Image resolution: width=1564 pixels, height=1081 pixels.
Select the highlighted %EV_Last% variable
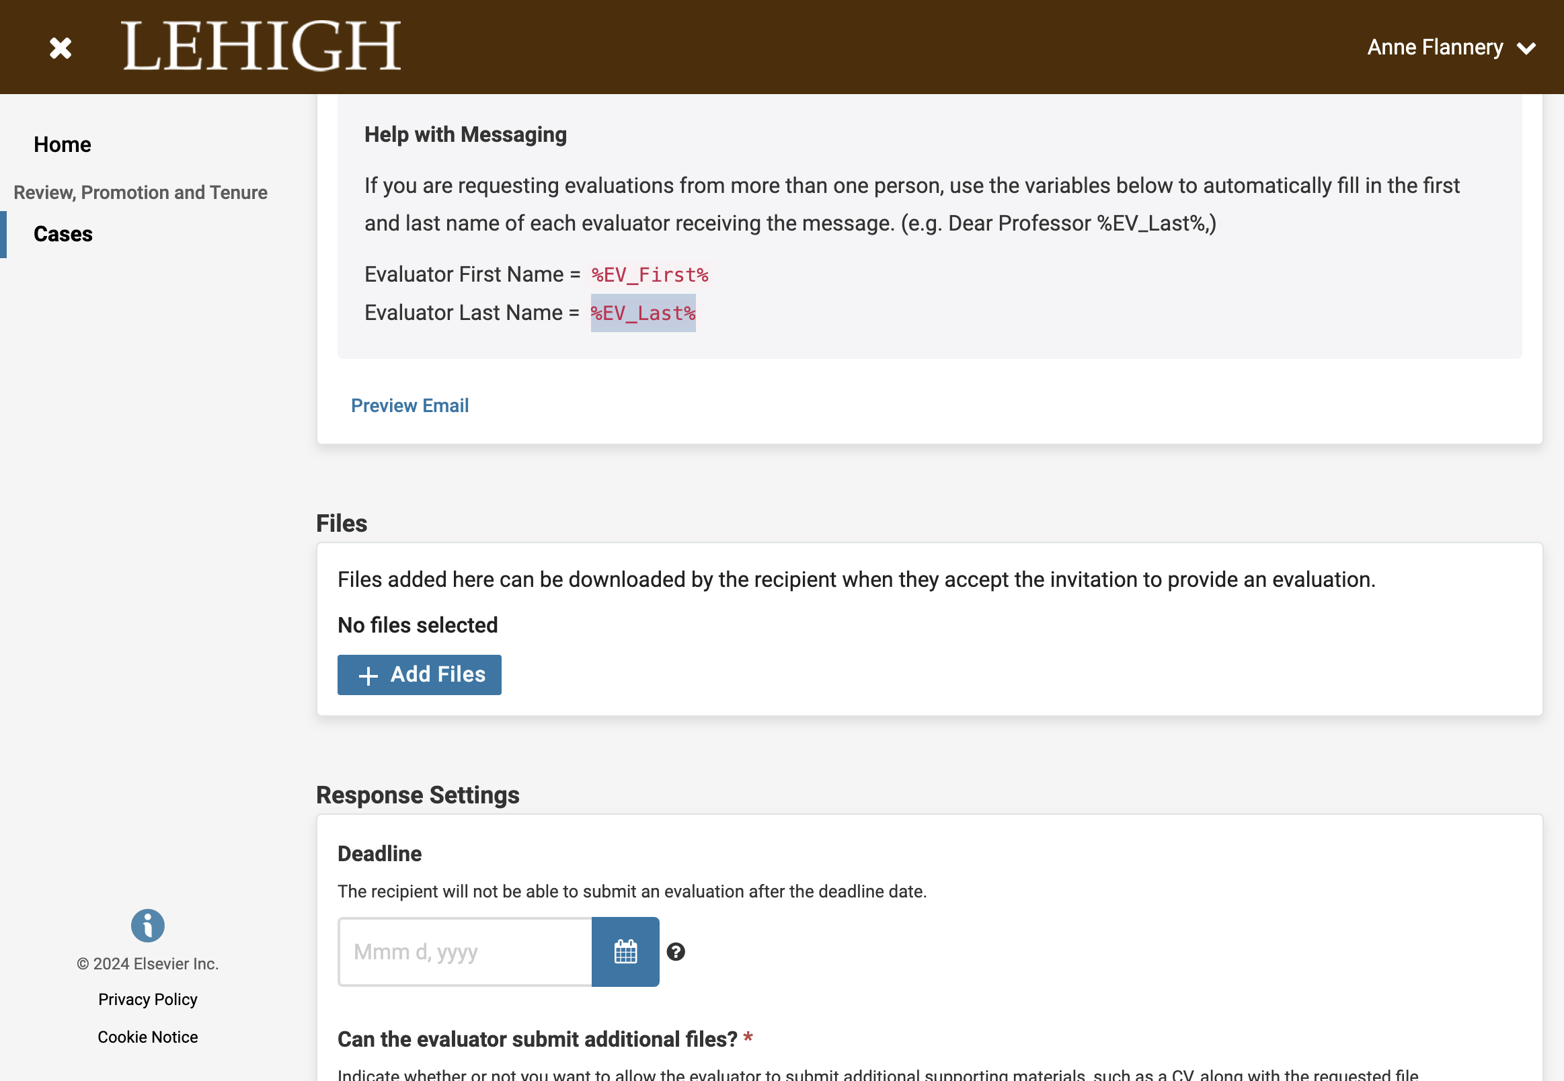coord(643,313)
